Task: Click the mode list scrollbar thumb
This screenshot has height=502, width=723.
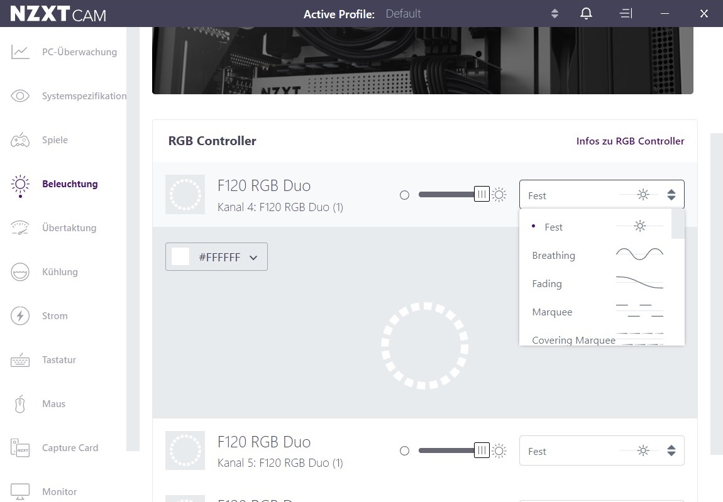Action: (678, 224)
